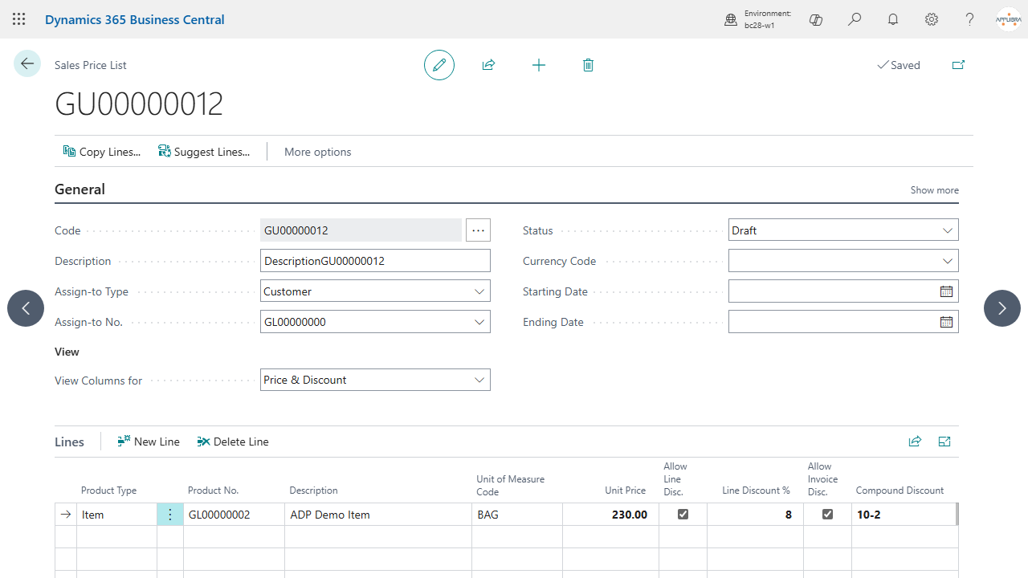Select the ADP Demo Item description cell

click(378, 515)
